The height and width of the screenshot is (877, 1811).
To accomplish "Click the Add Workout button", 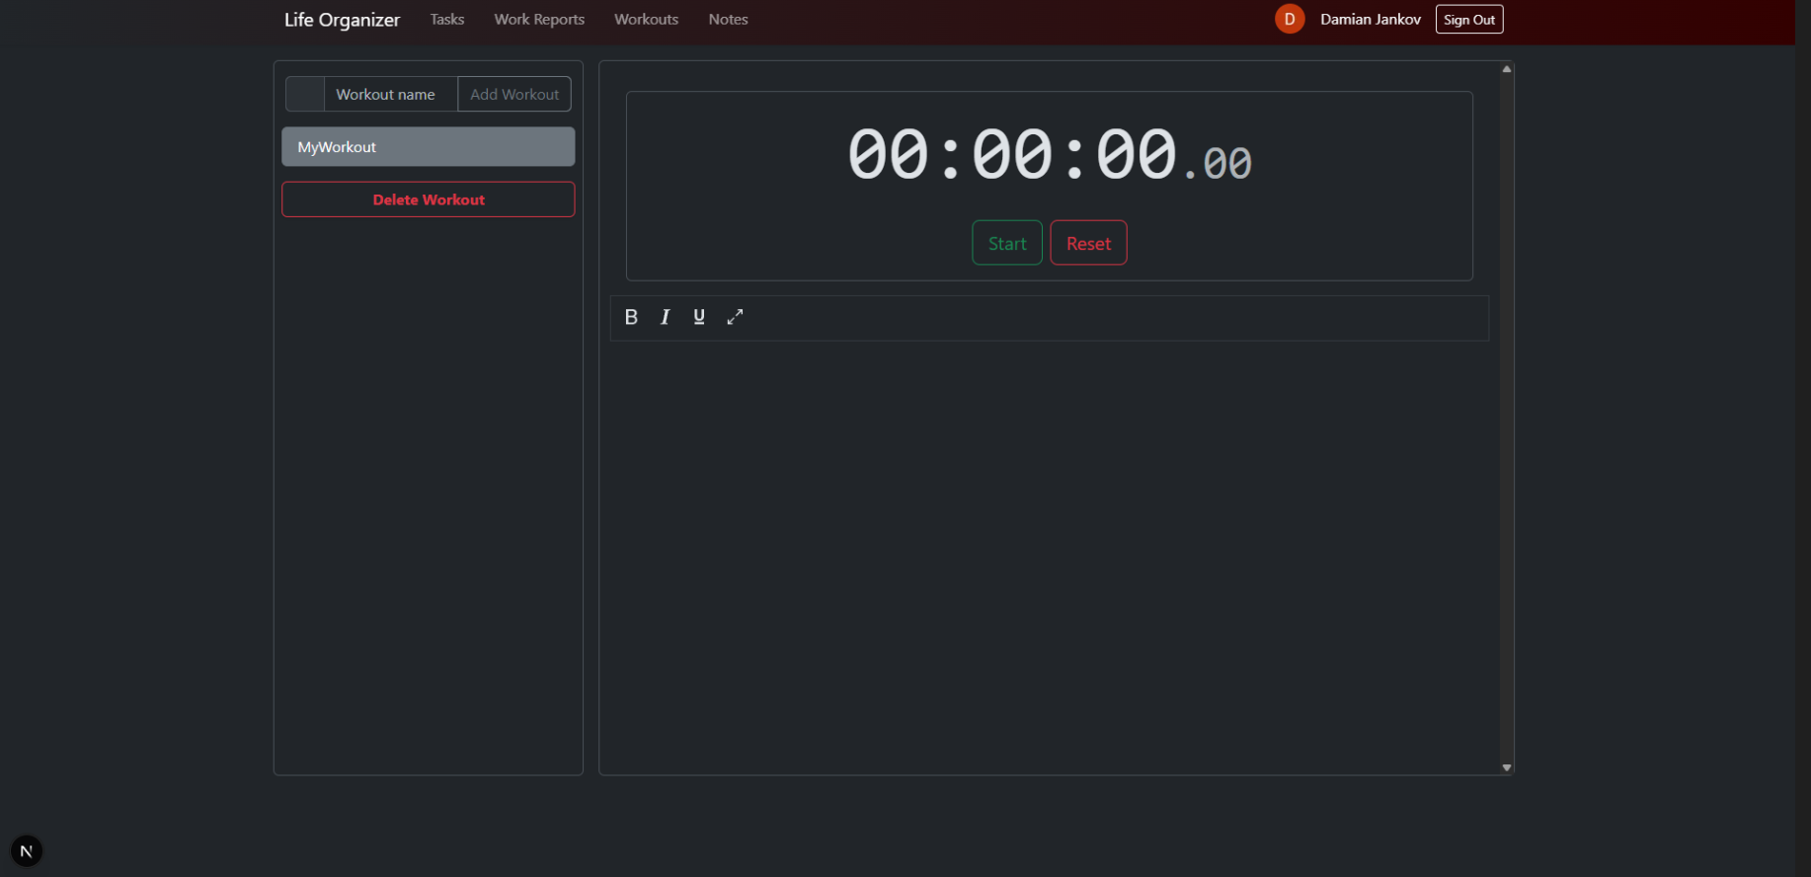I will [514, 94].
